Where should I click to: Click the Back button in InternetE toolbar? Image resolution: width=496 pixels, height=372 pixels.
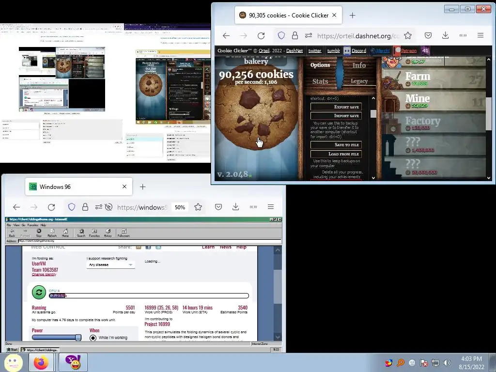pos(12,233)
